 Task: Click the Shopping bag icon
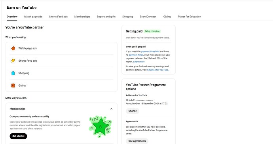pos(13,73)
